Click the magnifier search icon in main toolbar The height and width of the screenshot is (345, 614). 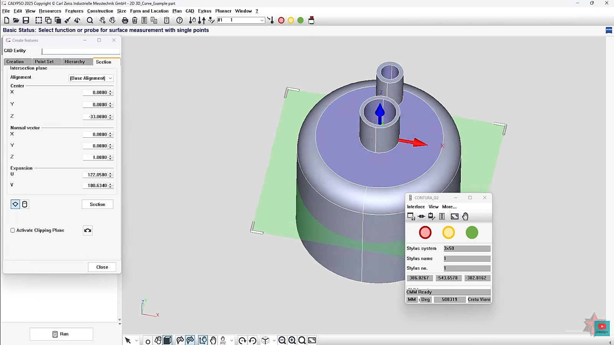click(x=90, y=20)
